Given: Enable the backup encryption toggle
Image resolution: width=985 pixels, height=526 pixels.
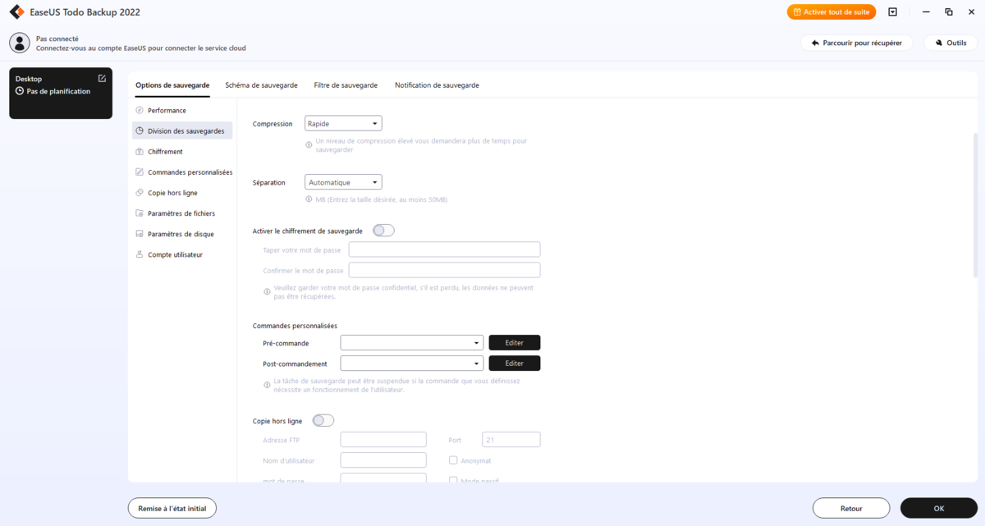Looking at the screenshot, I should (x=383, y=231).
